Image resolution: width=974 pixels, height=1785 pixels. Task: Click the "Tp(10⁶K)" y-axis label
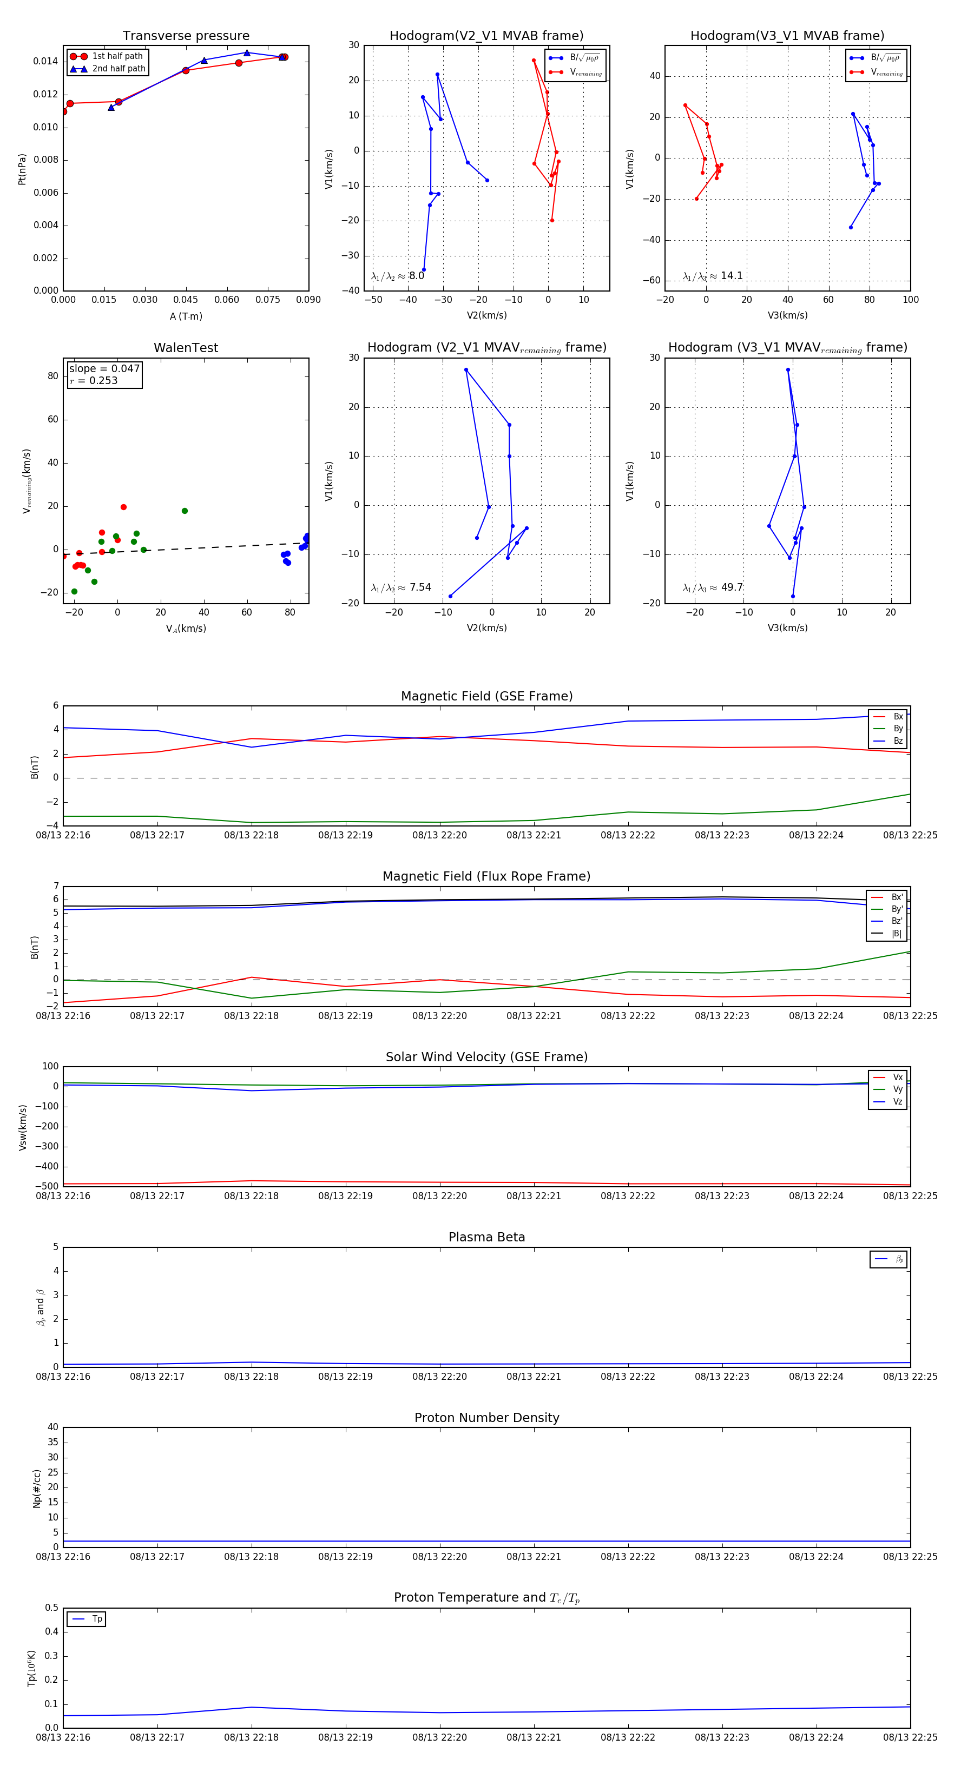(31, 1668)
